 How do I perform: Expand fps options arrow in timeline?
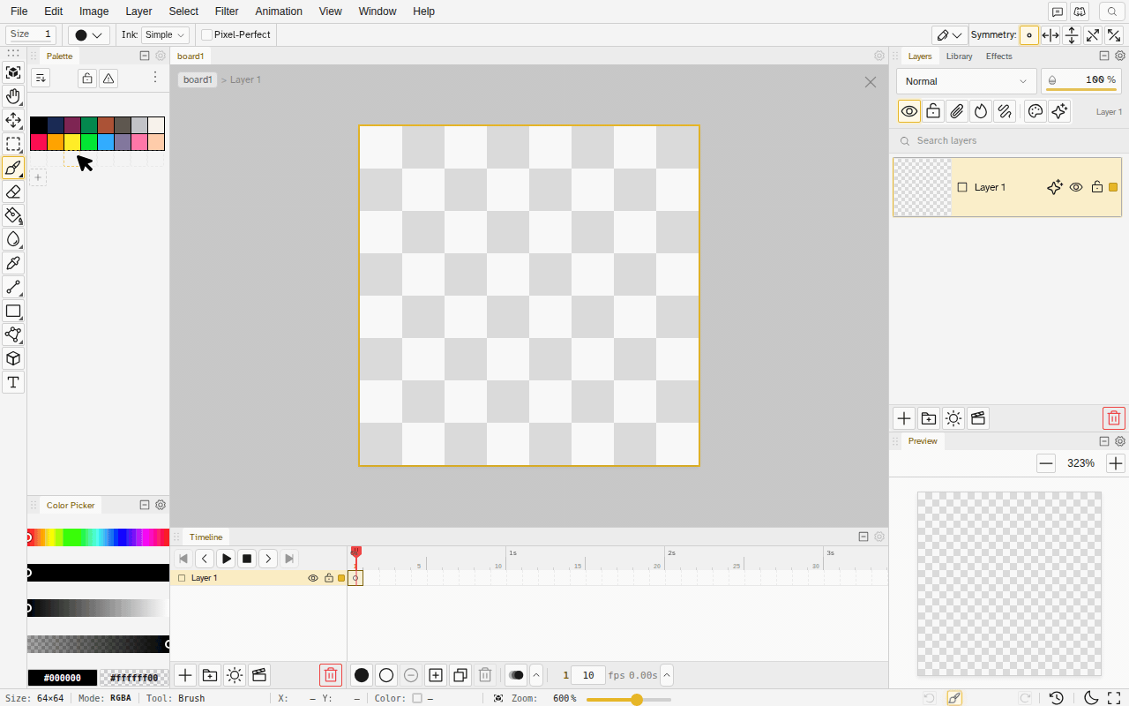[x=667, y=675]
